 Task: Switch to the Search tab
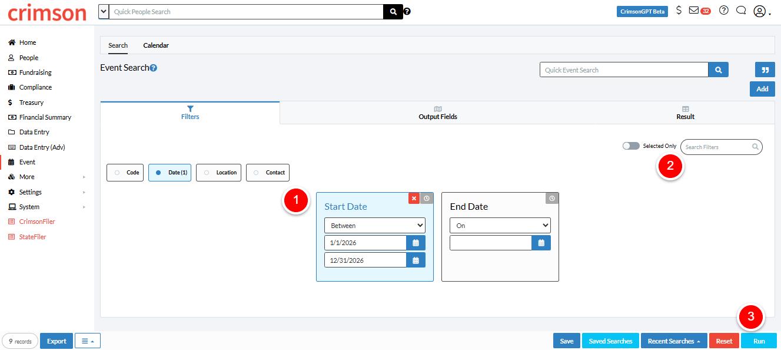click(x=118, y=45)
